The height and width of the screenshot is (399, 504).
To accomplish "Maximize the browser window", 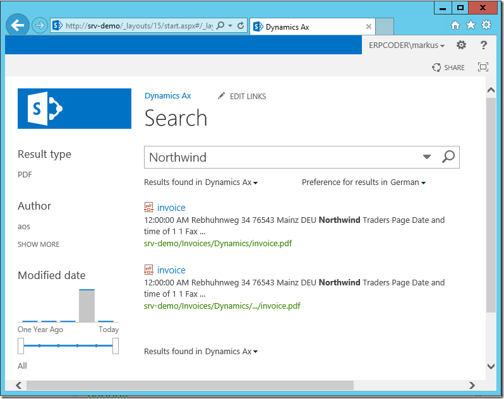I will 460,8.
